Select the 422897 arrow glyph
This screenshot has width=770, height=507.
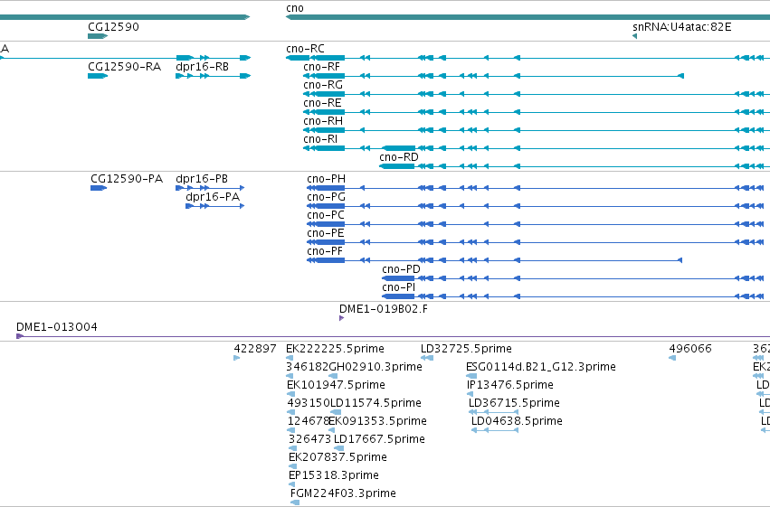click(237, 359)
